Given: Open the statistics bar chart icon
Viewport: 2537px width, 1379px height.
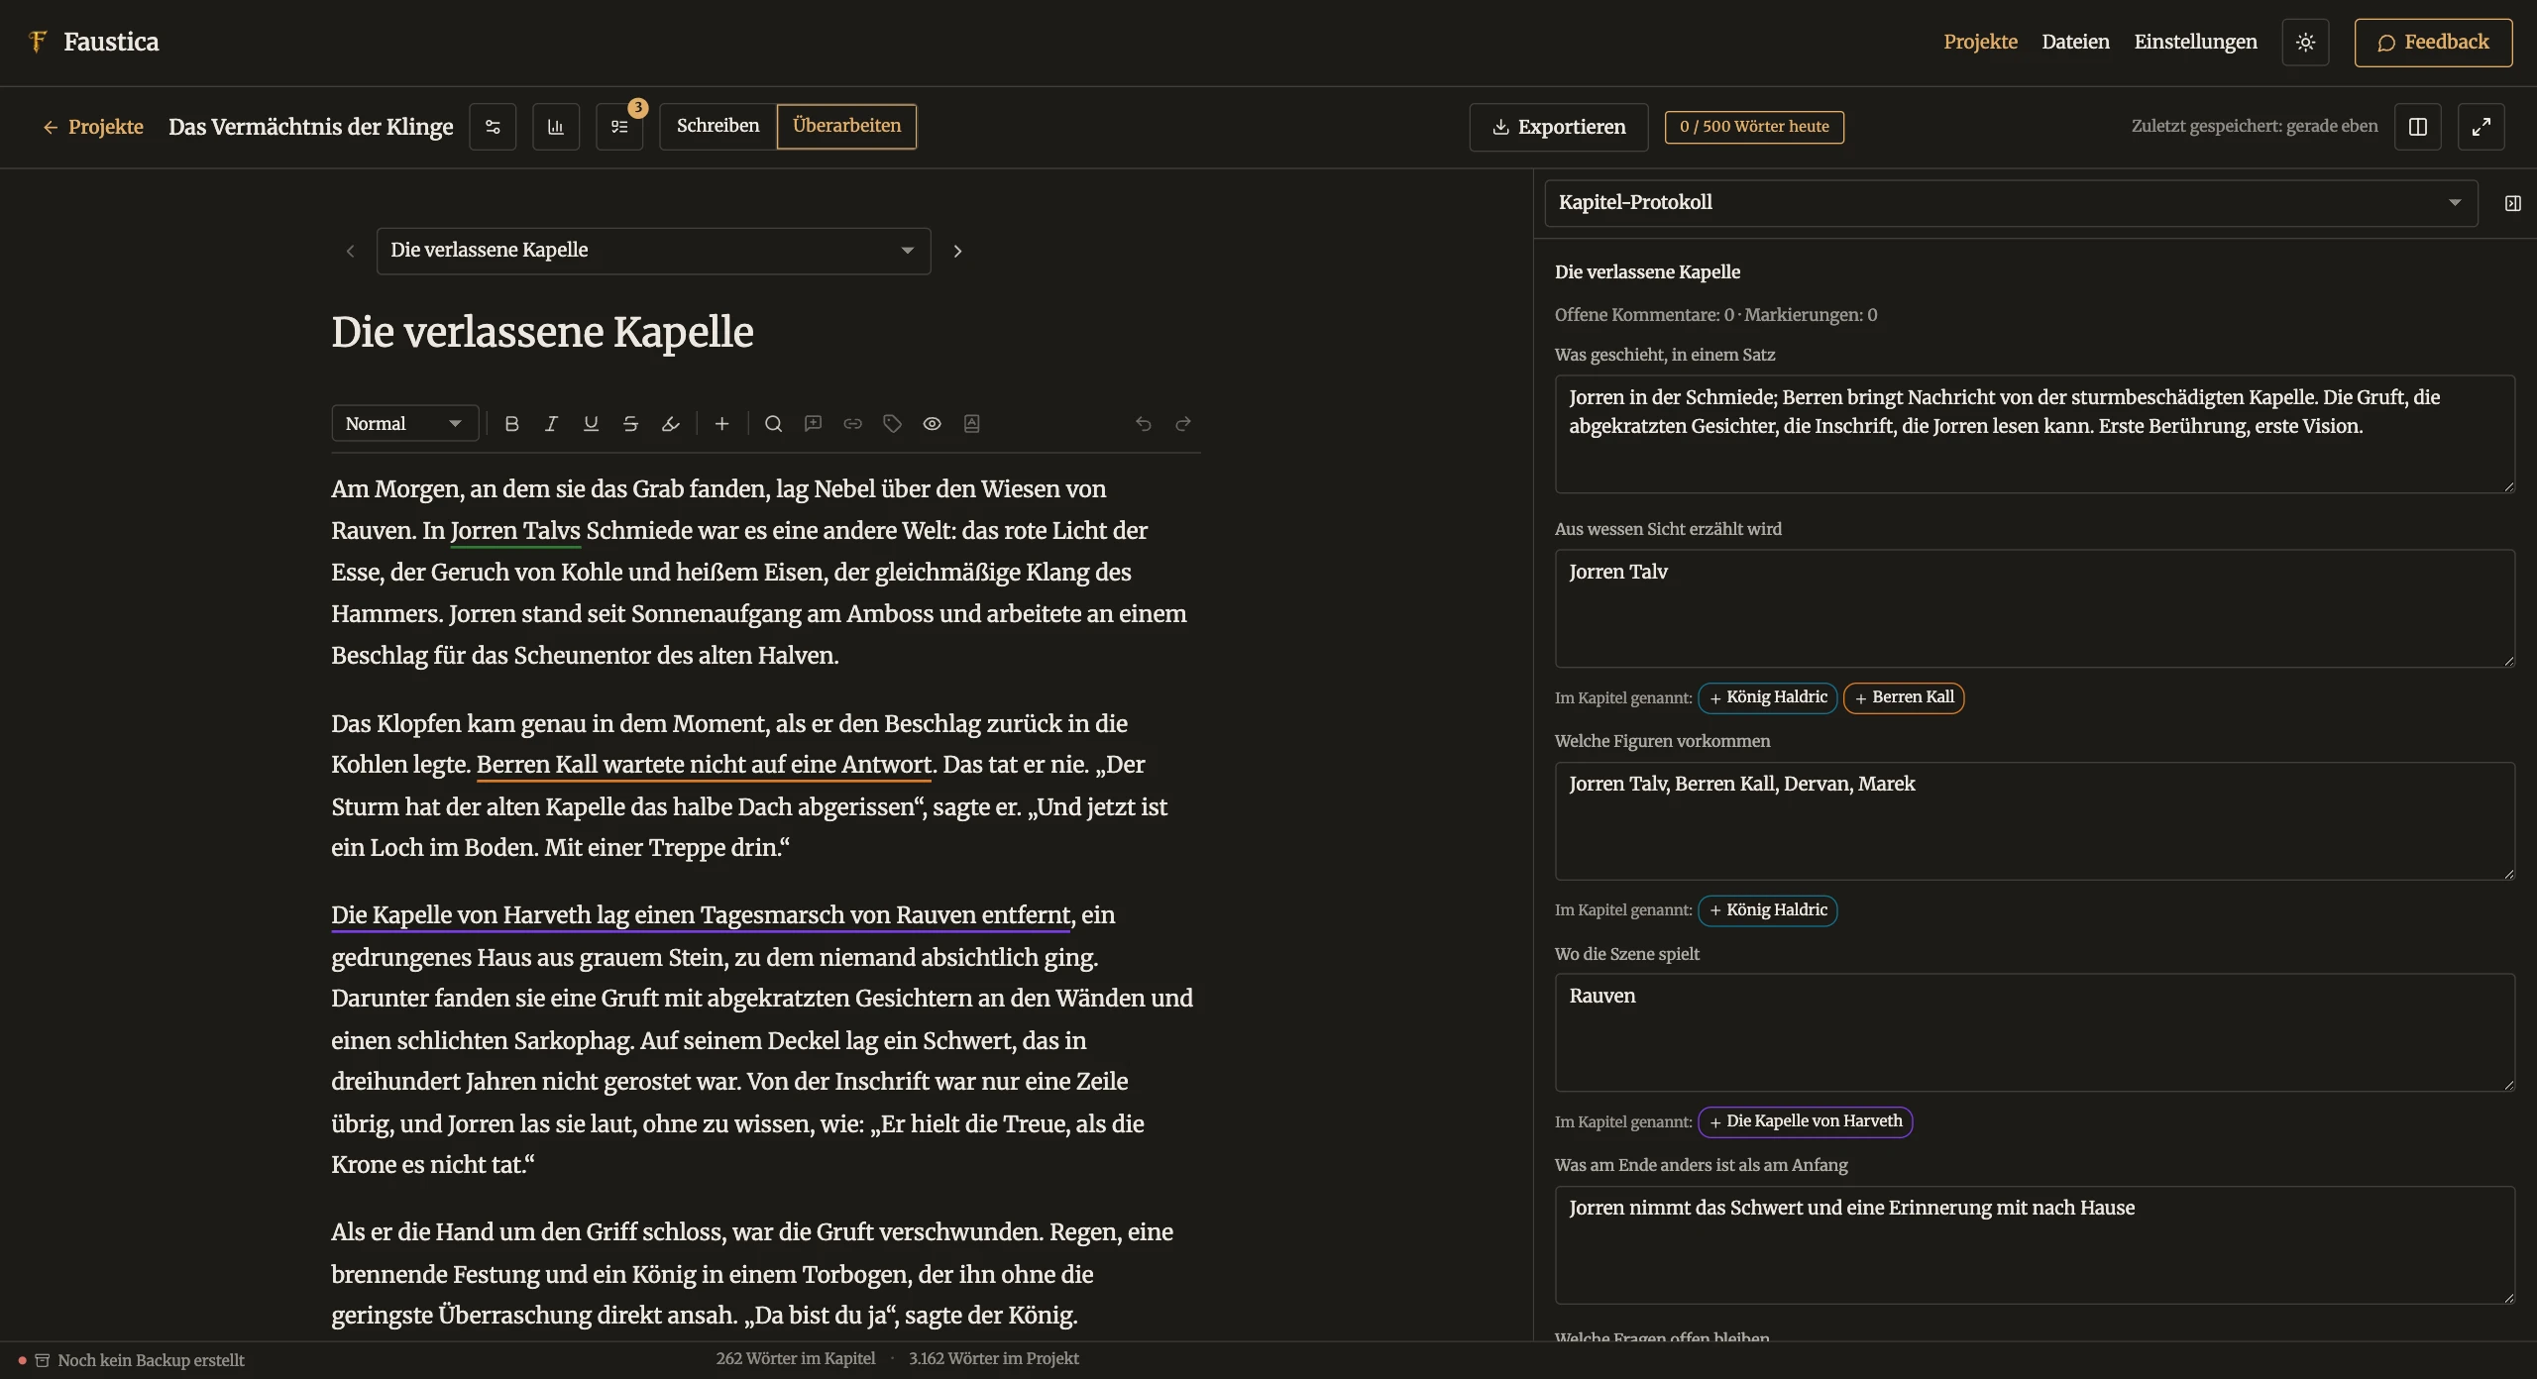Looking at the screenshot, I should coord(556,127).
